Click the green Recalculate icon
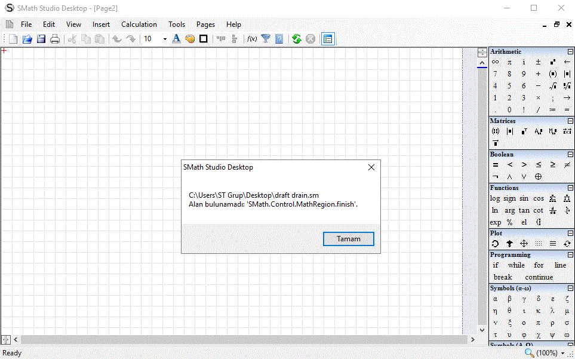The height and width of the screenshot is (359, 575). [x=296, y=39]
